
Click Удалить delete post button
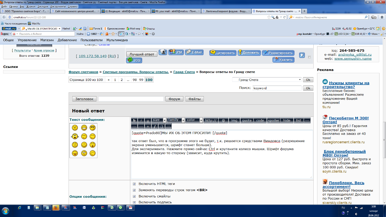click(283, 60)
